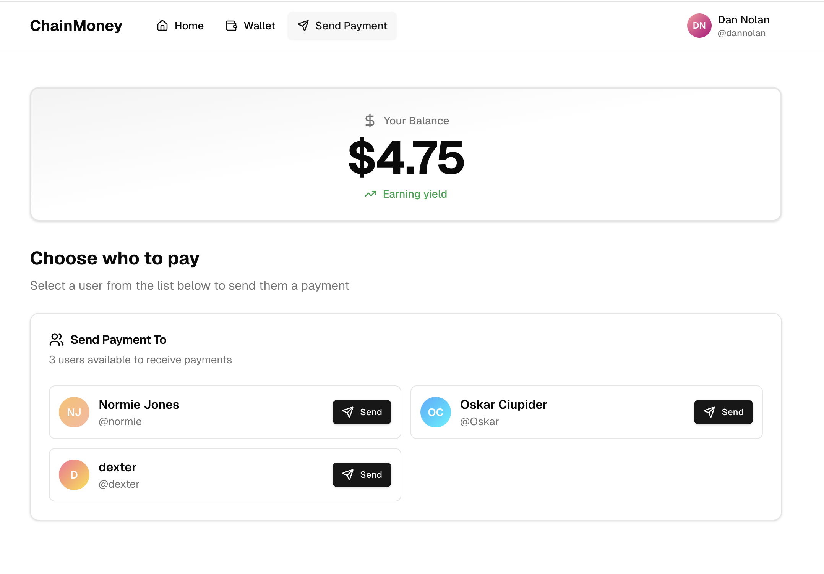Open the Home tab
This screenshot has height=574, width=824.
180,26
